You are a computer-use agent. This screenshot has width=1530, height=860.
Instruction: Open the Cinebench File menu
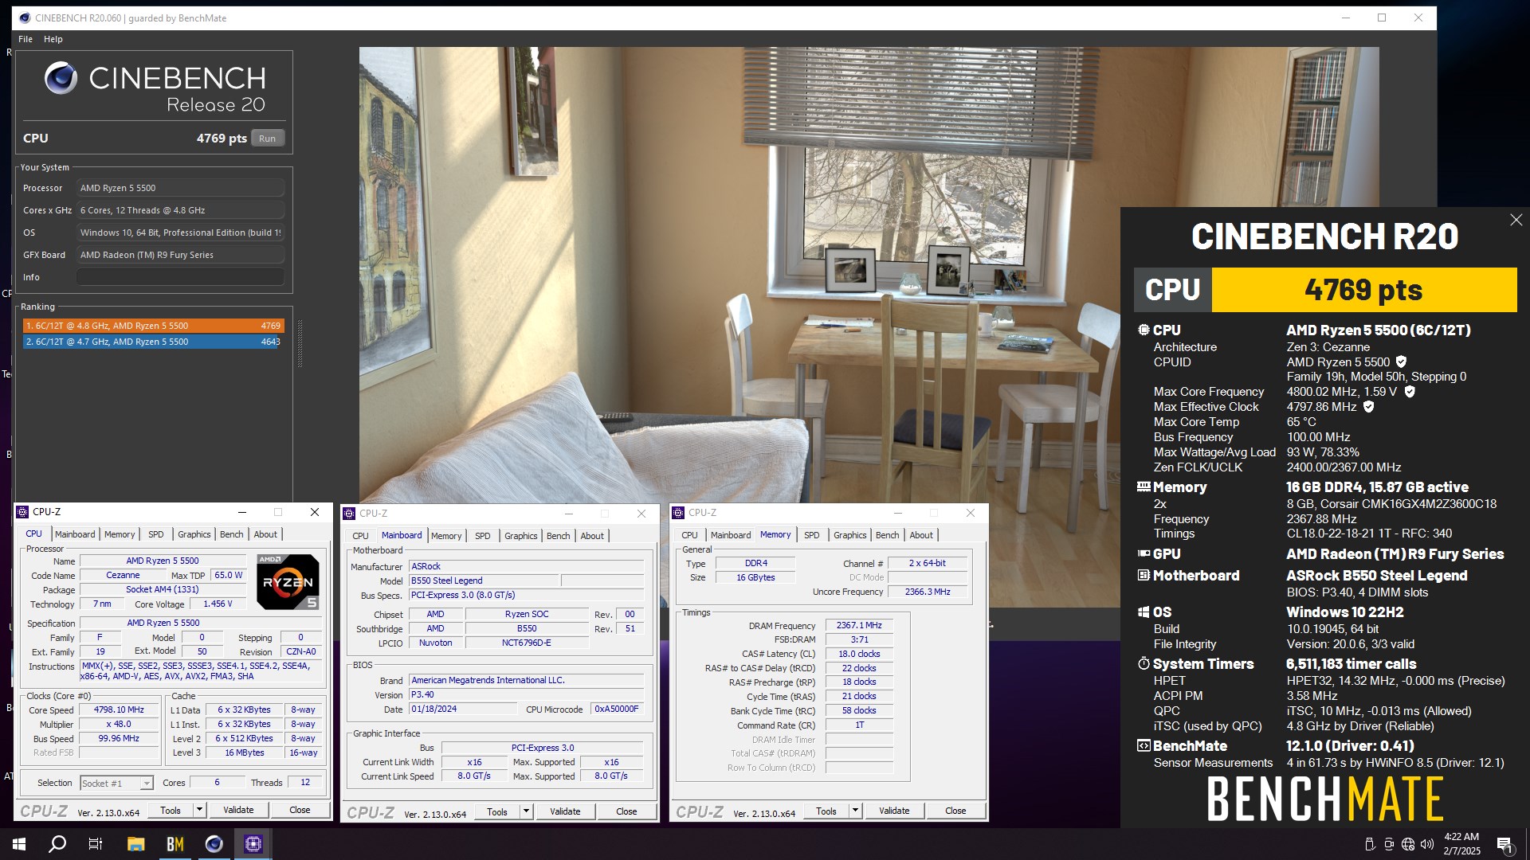pyautogui.click(x=25, y=39)
